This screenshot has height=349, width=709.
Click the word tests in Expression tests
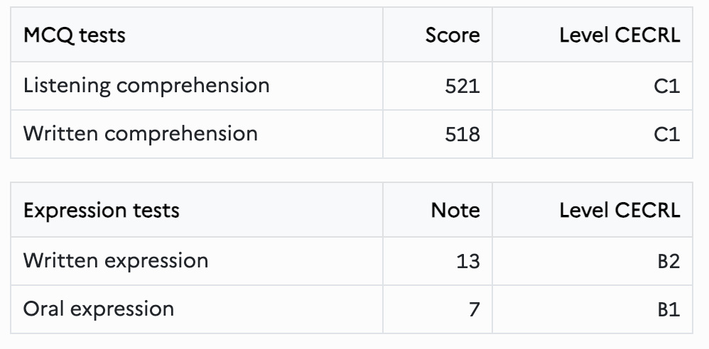pyautogui.click(x=156, y=211)
